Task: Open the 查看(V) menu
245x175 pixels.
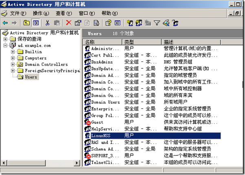Action: pos(64,13)
